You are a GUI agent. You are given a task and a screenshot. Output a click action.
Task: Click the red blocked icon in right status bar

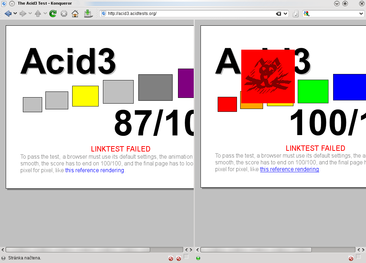pos(351,259)
